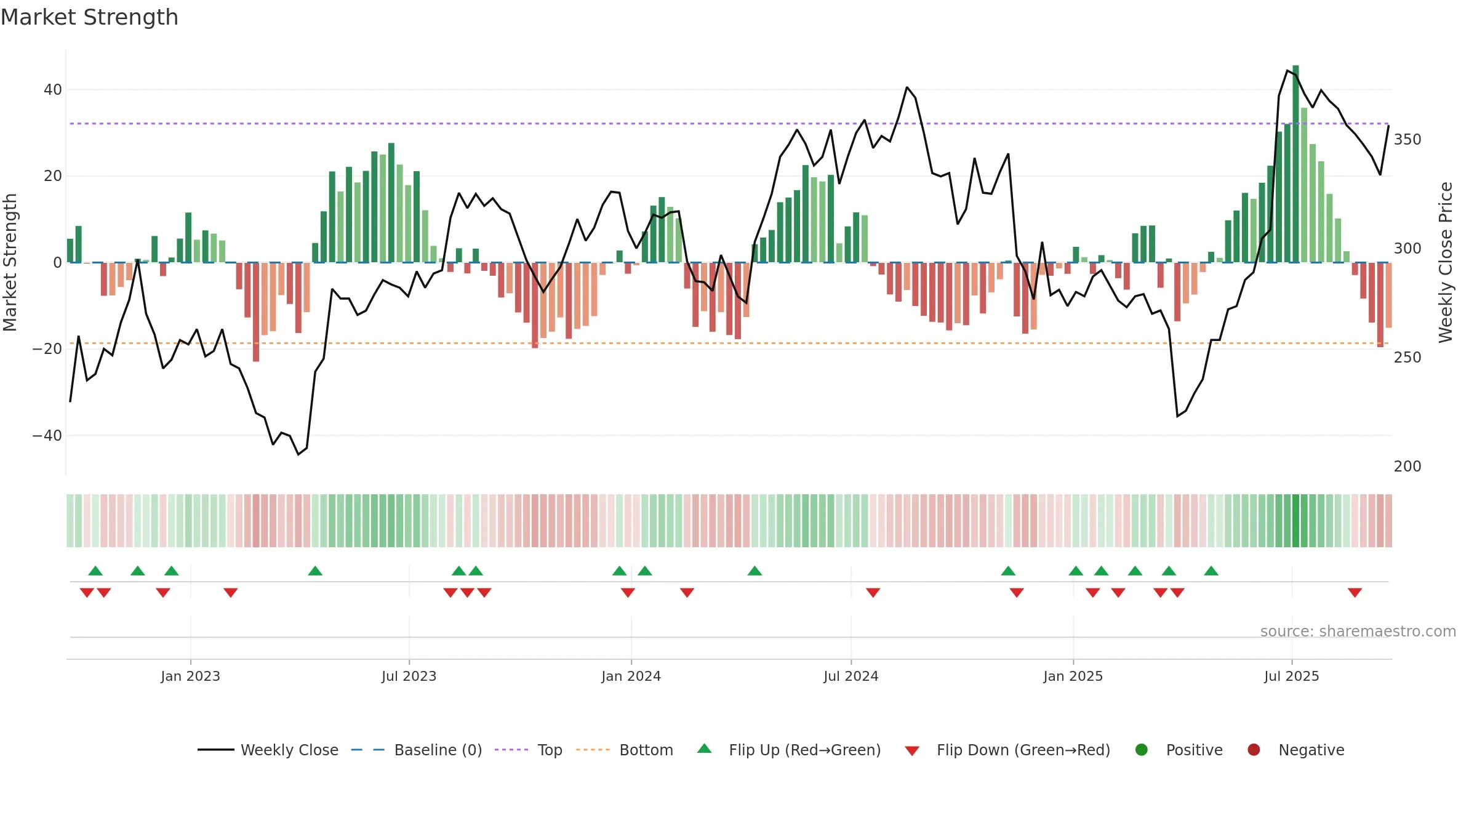1477x831 pixels.
Task: Click the black Weekly Close line sample in legend
Action: (x=215, y=750)
